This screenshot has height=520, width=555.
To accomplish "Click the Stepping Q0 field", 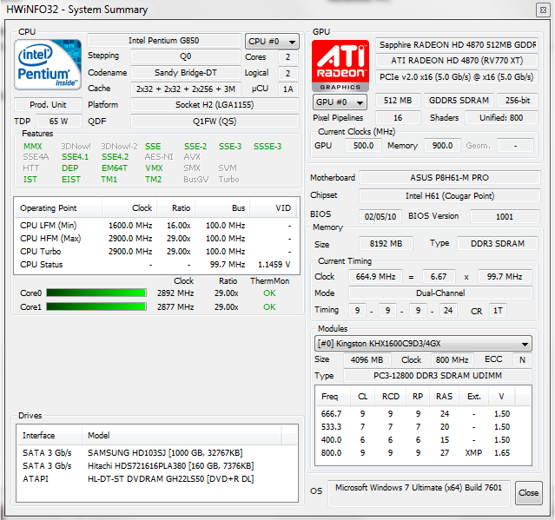I will [x=186, y=56].
